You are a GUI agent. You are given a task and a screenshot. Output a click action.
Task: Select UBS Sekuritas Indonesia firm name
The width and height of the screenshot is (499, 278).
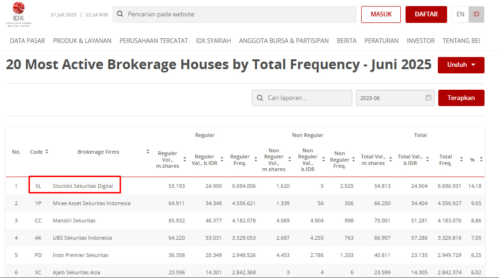pyautogui.click(x=82, y=238)
